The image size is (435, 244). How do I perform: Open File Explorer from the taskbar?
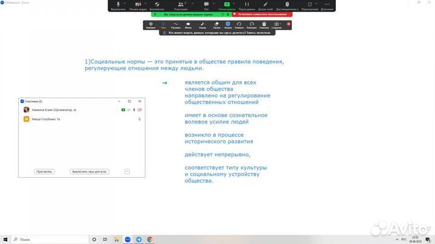click(117, 240)
